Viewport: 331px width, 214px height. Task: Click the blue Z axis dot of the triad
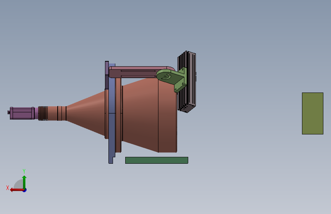[25, 190]
